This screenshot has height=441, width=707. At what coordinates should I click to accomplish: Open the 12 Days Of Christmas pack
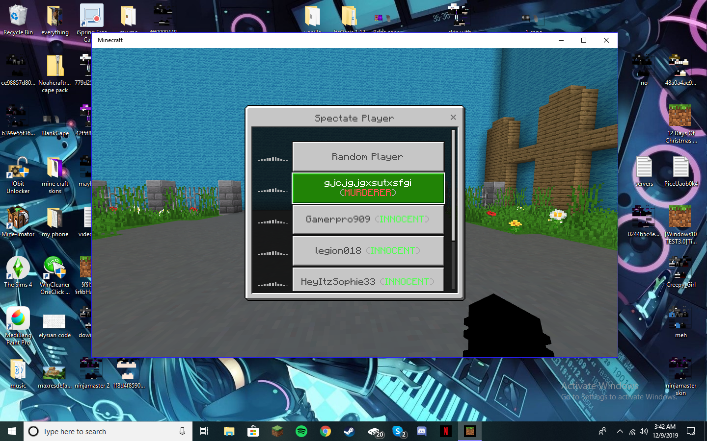click(x=680, y=124)
